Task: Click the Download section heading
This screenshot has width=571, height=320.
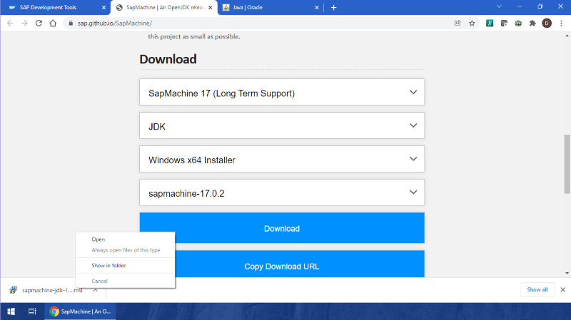Action: point(168,59)
